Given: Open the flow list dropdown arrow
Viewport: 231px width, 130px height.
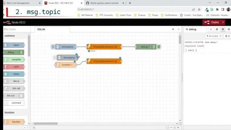Looking at the screenshot, I should coord(179,29).
